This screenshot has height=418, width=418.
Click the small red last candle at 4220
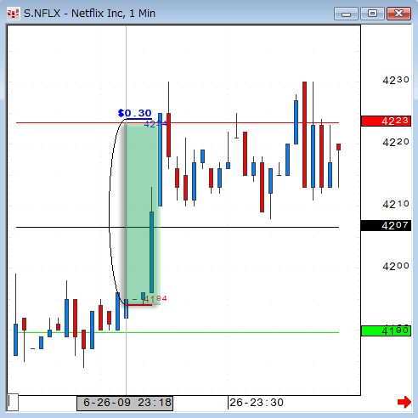coord(338,147)
